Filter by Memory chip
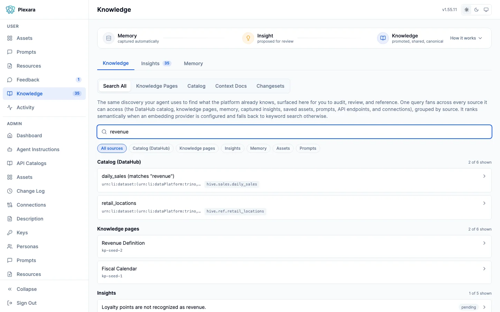This screenshot has width=500, height=312. pyautogui.click(x=258, y=148)
